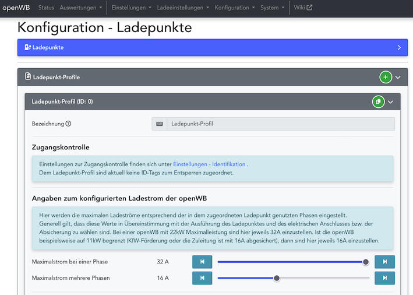Click the openWB brand logo

pos(16,8)
